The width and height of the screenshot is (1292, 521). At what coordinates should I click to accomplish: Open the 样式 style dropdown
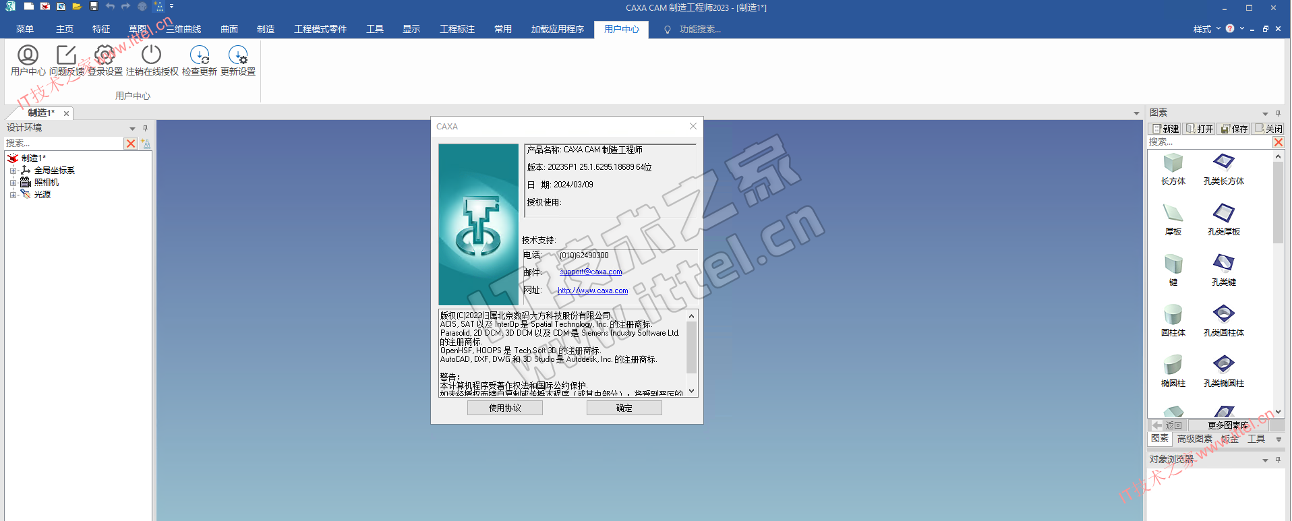(x=1206, y=29)
